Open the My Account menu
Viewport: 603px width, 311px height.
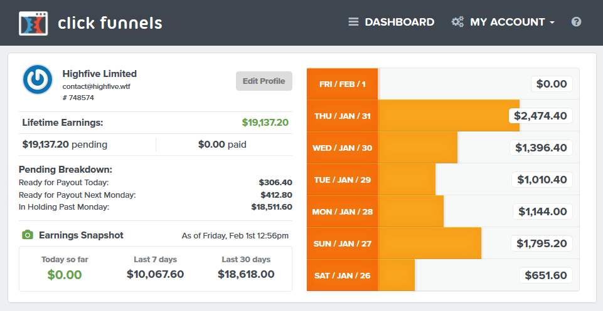(507, 22)
